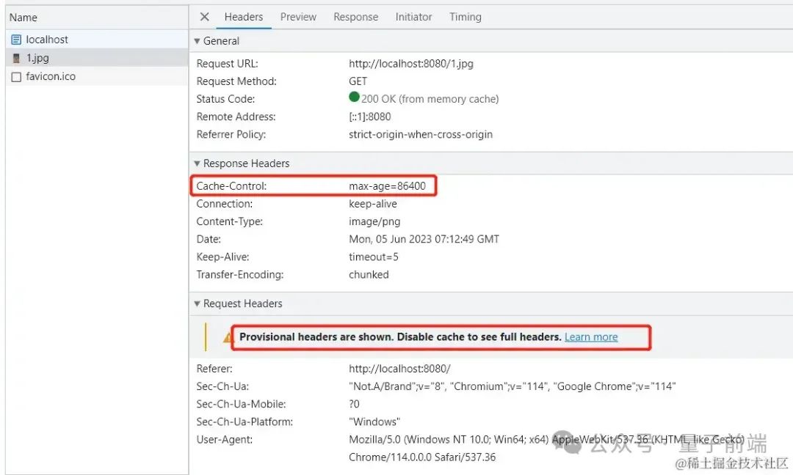Open the Learn more link
Image resolution: width=793 pixels, height=475 pixels.
[x=591, y=336]
